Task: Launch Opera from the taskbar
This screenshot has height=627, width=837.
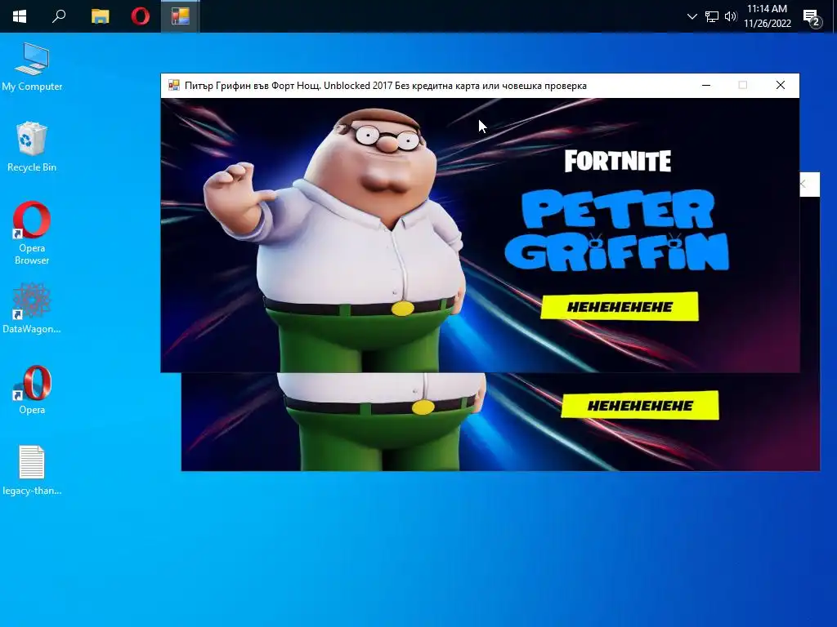Action: 141,16
